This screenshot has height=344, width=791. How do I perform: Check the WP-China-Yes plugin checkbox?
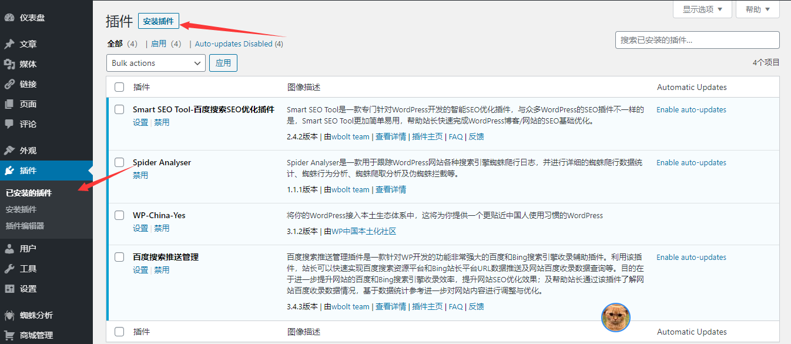click(120, 215)
